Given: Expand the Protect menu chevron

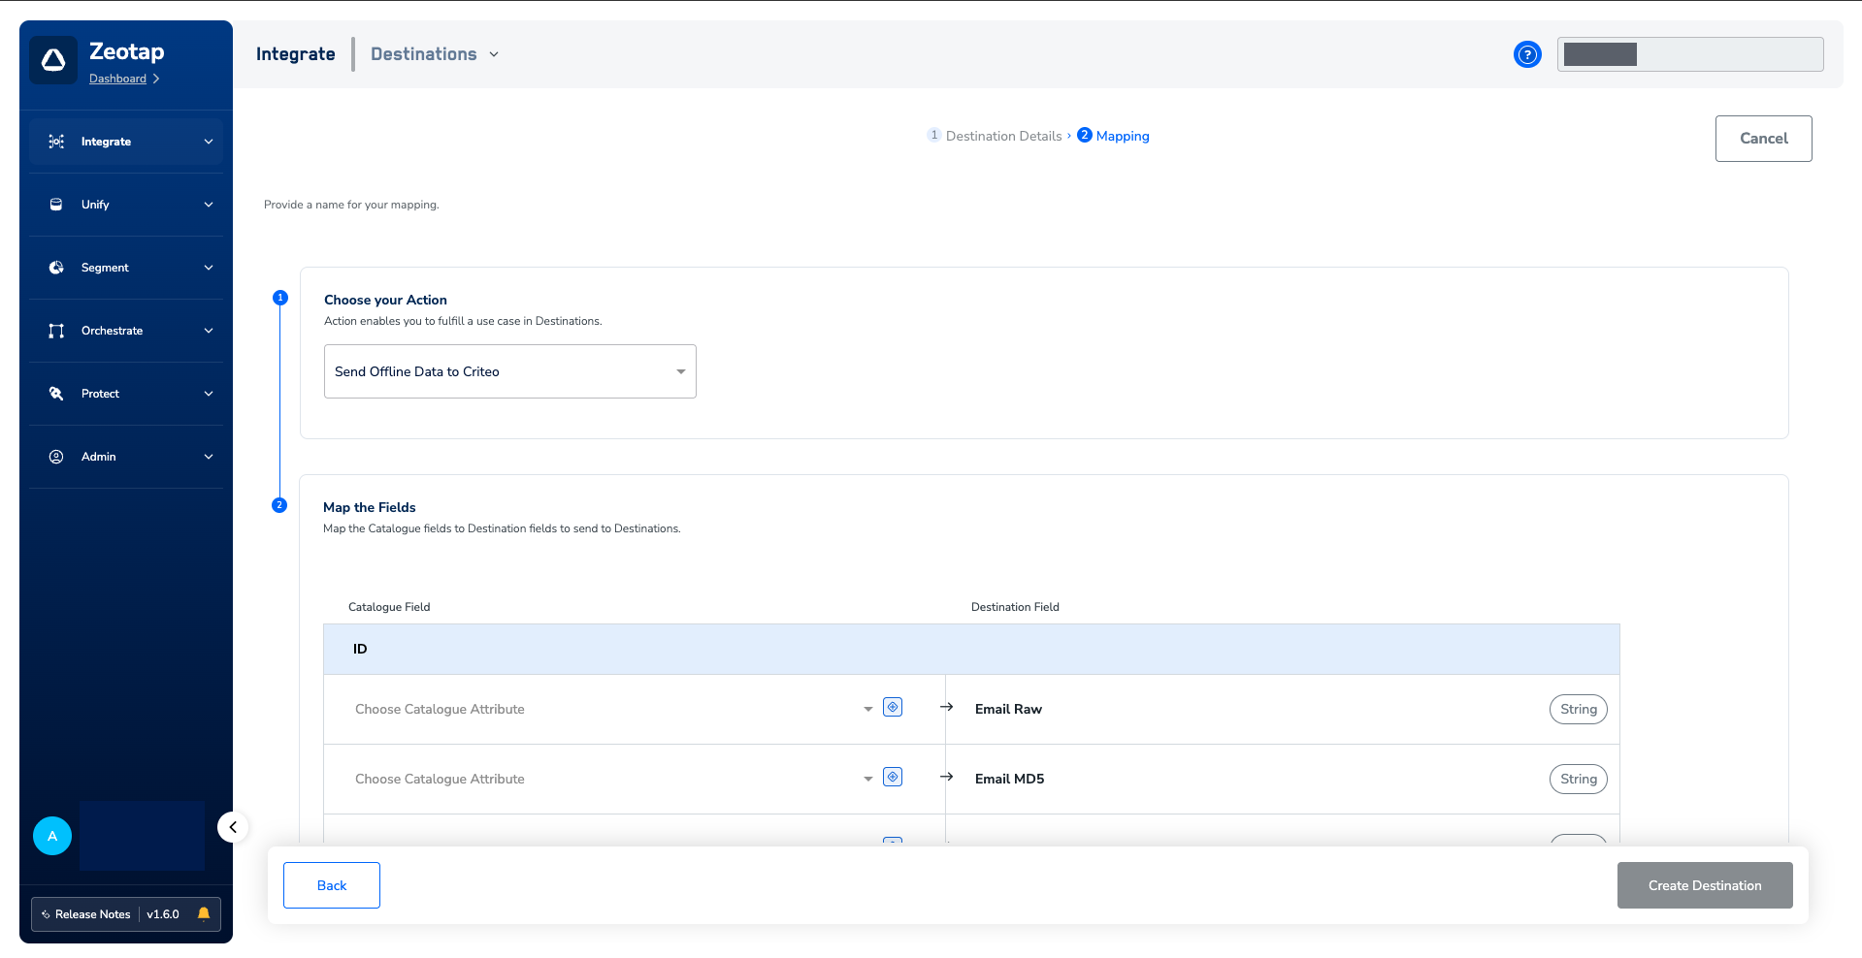Looking at the screenshot, I should point(209,394).
